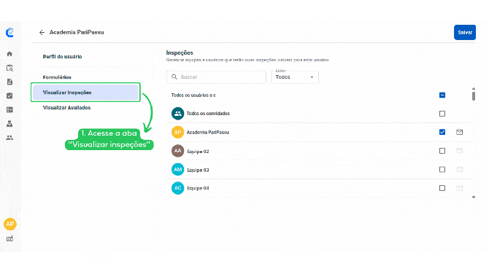
Task: Click the envelope icon for Equipe 02
Action: tap(459, 151)
